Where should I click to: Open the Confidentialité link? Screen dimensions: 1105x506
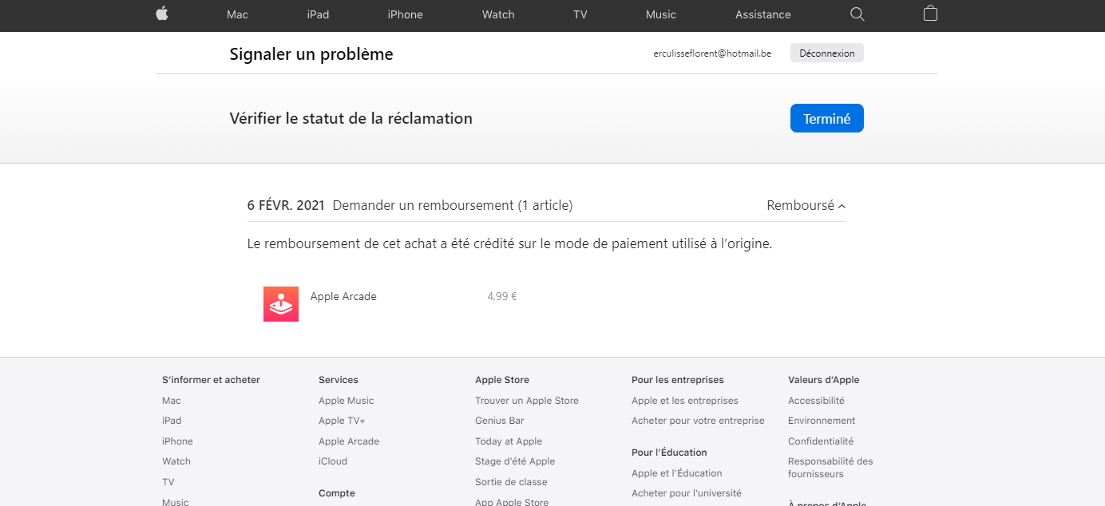[821, 441]
